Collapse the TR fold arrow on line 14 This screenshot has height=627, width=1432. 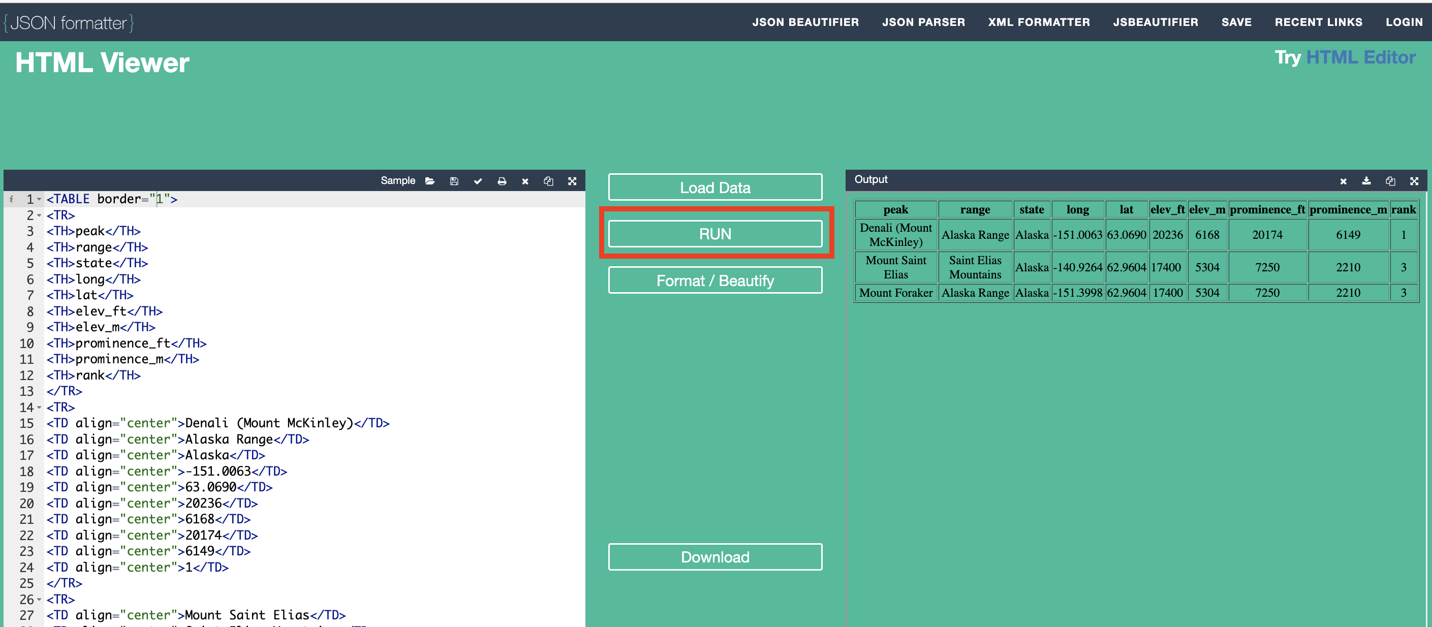pyautogui.click(x=40, y=407)
